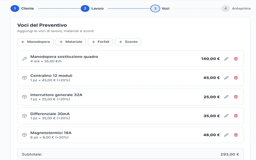
Task: Select the current step 3 Voci
Action: [x=155, y=9]
